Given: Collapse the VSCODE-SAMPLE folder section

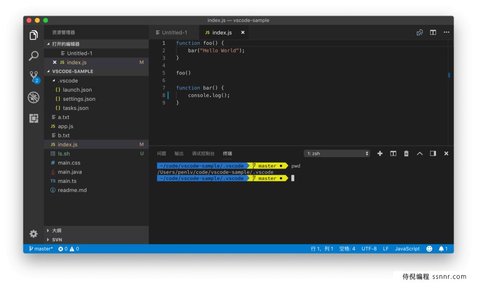Looking at the screenshot, I should pos(96,71).
